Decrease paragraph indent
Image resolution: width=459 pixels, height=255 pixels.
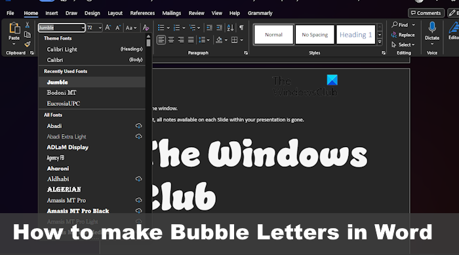point(209,27)
